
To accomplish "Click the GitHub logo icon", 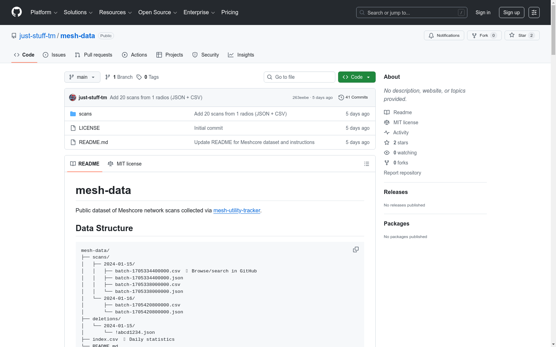I will click(17, 12).
